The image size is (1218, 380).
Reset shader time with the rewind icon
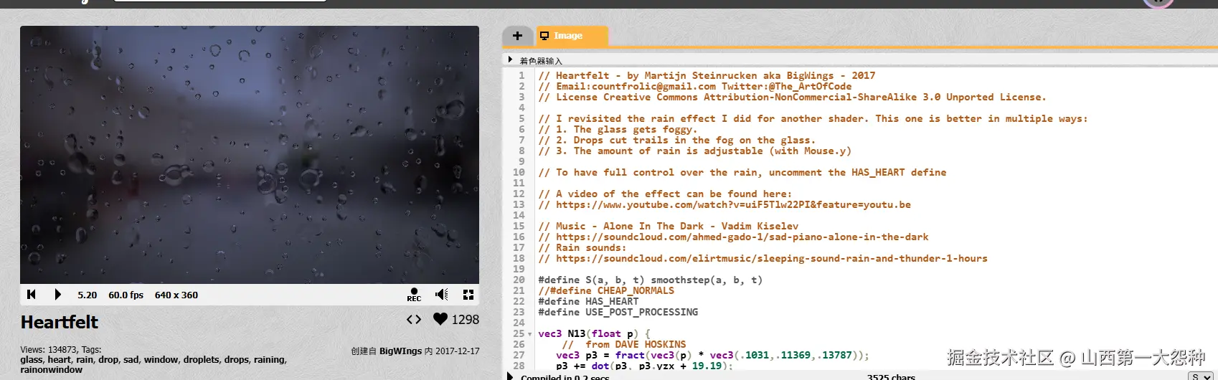point(31,295)
